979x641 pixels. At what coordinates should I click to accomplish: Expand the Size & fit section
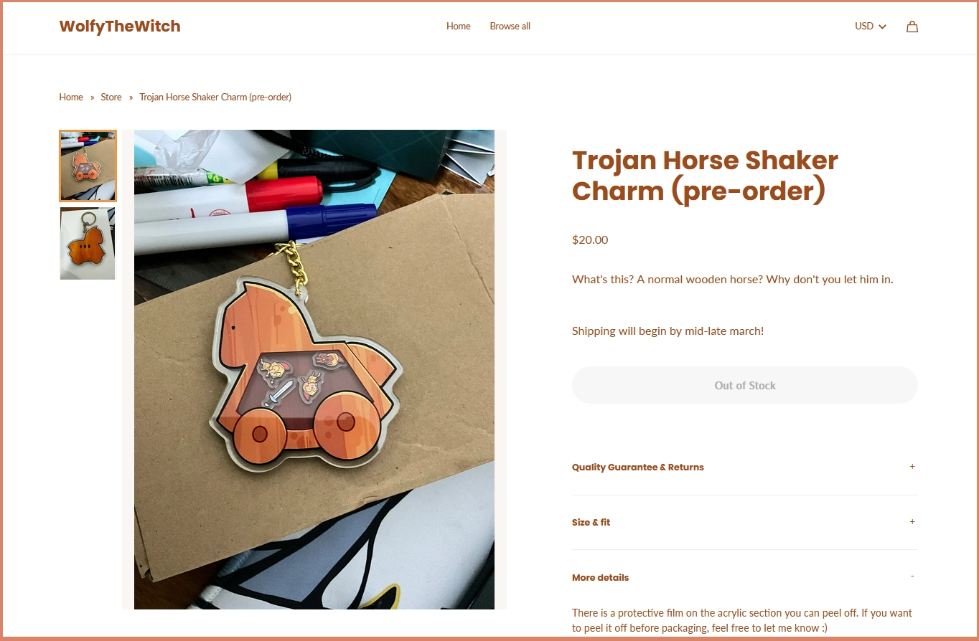(x=745, y=523)
